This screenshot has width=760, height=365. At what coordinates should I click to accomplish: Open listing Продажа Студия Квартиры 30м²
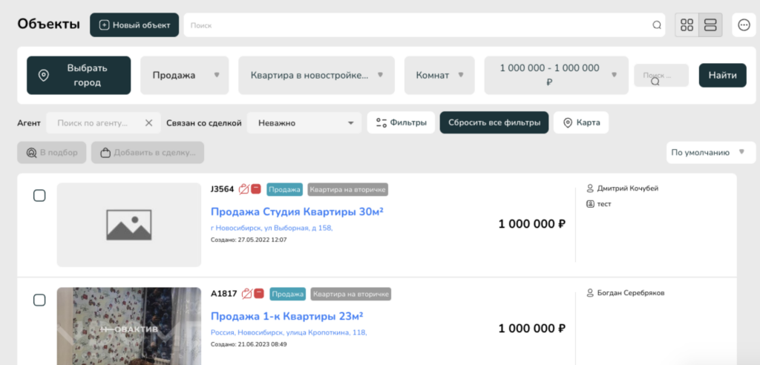(297, 212)
